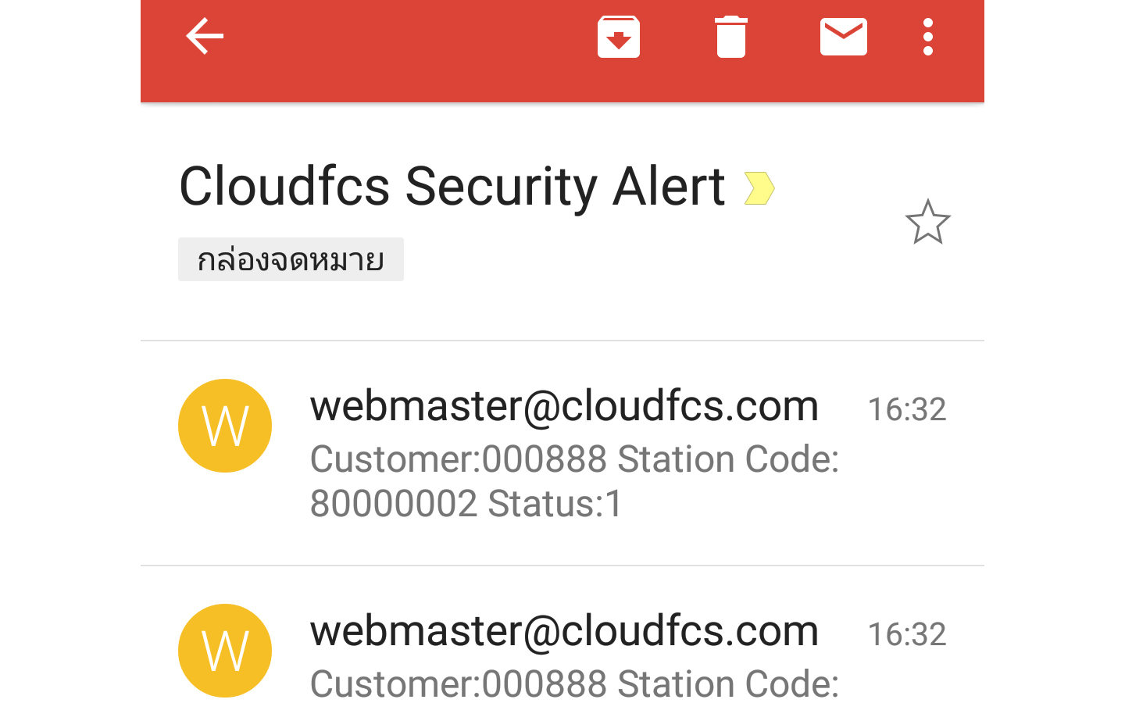This screenshot has width=1125, height=703.
Task: Select the Cloudfcs Security Alert subject title
Action: coord(452,187)
